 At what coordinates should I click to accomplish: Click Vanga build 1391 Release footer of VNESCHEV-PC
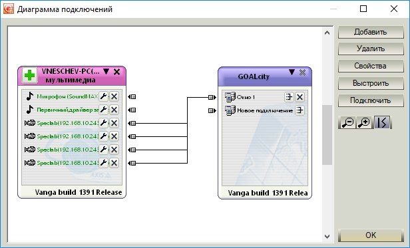[79, 192]
